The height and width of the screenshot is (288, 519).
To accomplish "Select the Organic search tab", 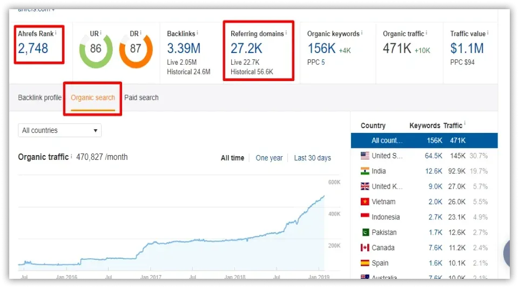I will tap(93, 98).
